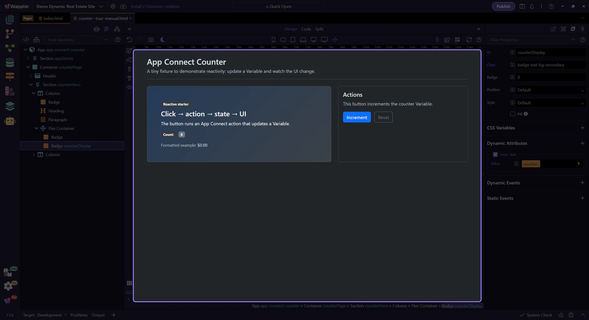Enable the Pill checkbox

tap(512, 114)
